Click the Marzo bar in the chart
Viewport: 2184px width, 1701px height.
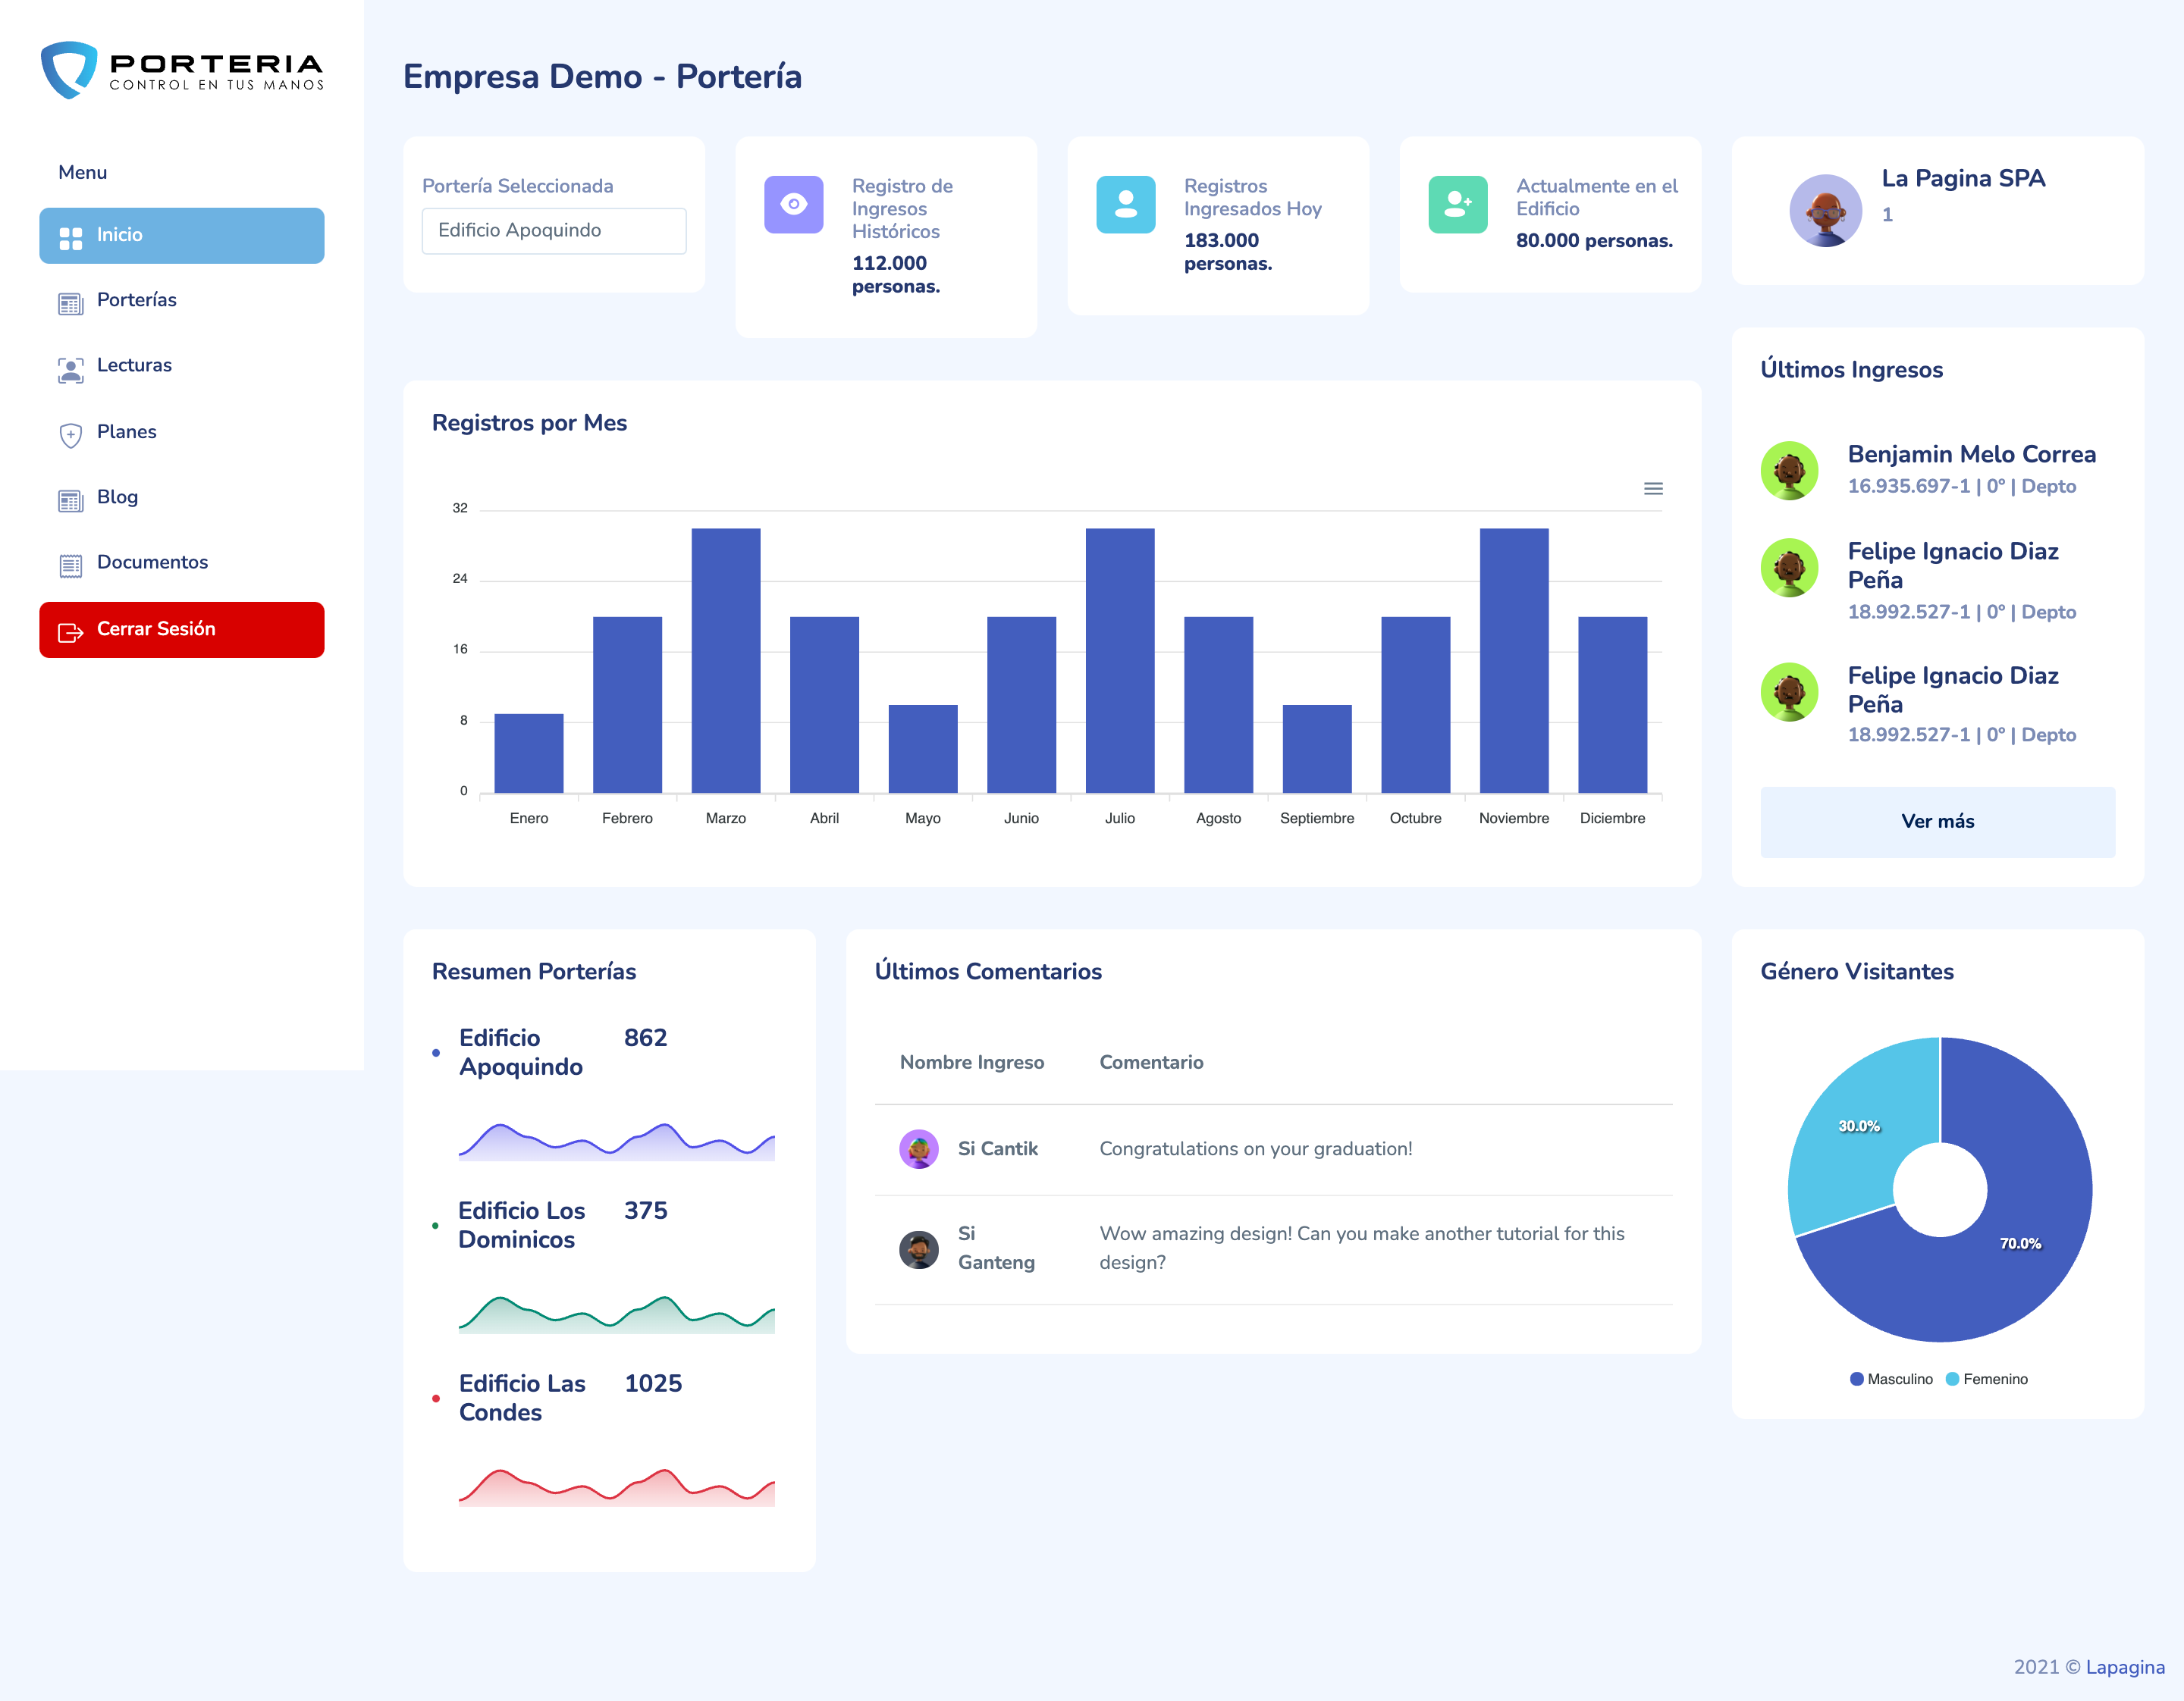(725, 659)
